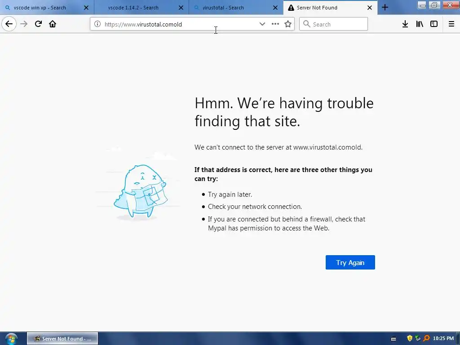Viewport: 460px width, 345px height.
Task: Open the Downloads panel
Action: 405,24
